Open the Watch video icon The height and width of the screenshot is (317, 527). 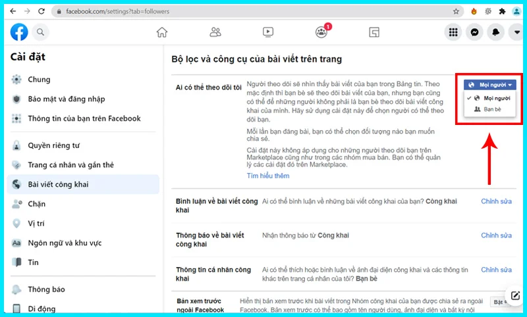[268, 32]
